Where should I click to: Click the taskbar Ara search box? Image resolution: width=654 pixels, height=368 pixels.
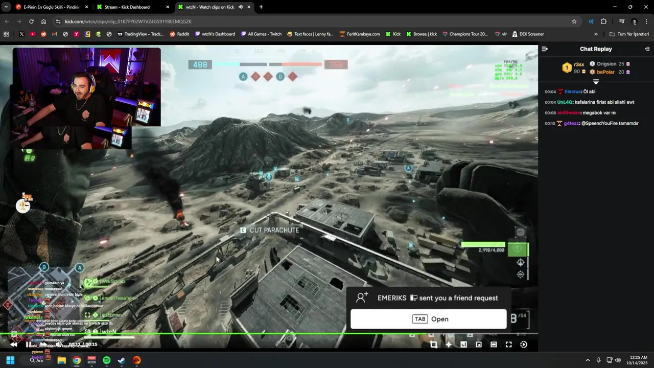point(36,360)
